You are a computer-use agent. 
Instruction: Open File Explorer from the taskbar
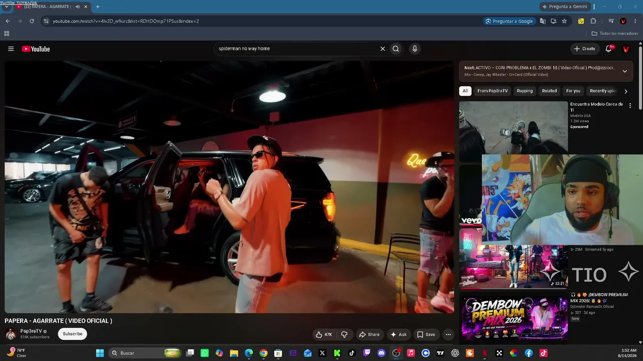tap(234, 353)
